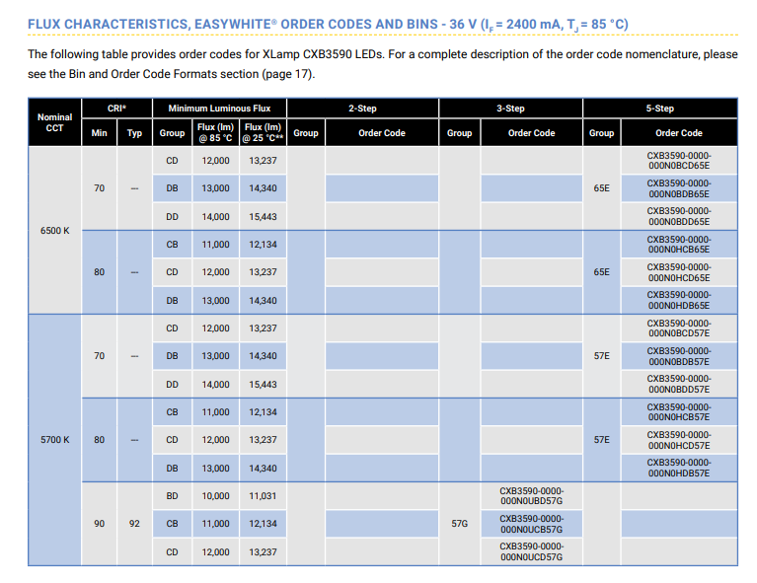Click the paragraph beginning 'The following table provides order codes'
This screenshot has height=583, width=757.
tap(382, 64)
